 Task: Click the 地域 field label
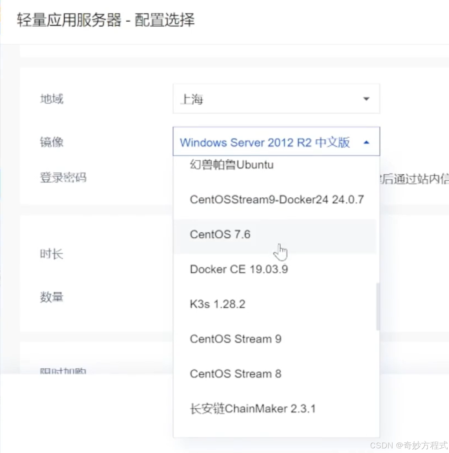tap(51, 99)
